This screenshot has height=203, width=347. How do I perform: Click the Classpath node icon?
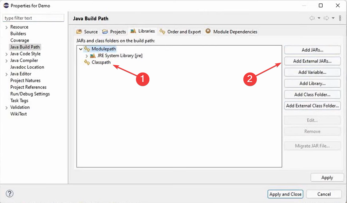tap(87, 62)
